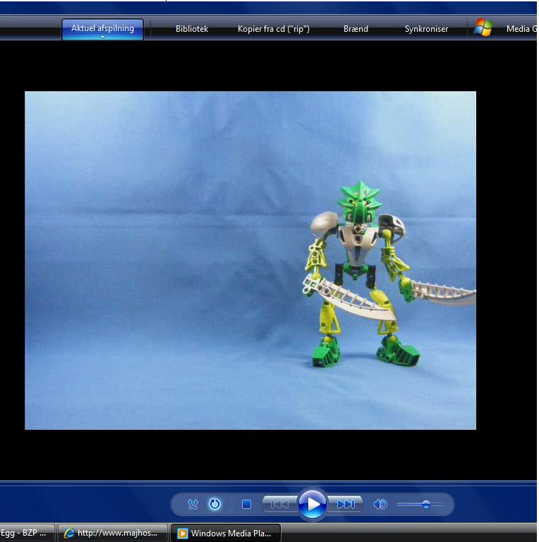Adjust the volume slider
Screen dimensions: 539x542
point(420,505)
